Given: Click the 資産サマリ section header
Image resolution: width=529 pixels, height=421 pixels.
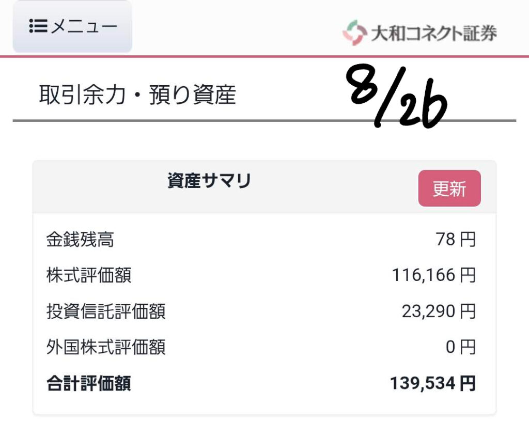Looking at the screenshot, I should click(209, 180).
